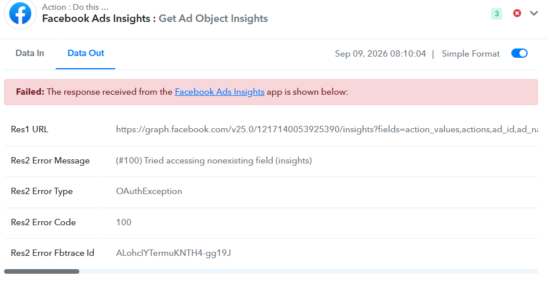Click the Res1 URL field label
Viewport: 549px width, 283px height.
point(30,129)
